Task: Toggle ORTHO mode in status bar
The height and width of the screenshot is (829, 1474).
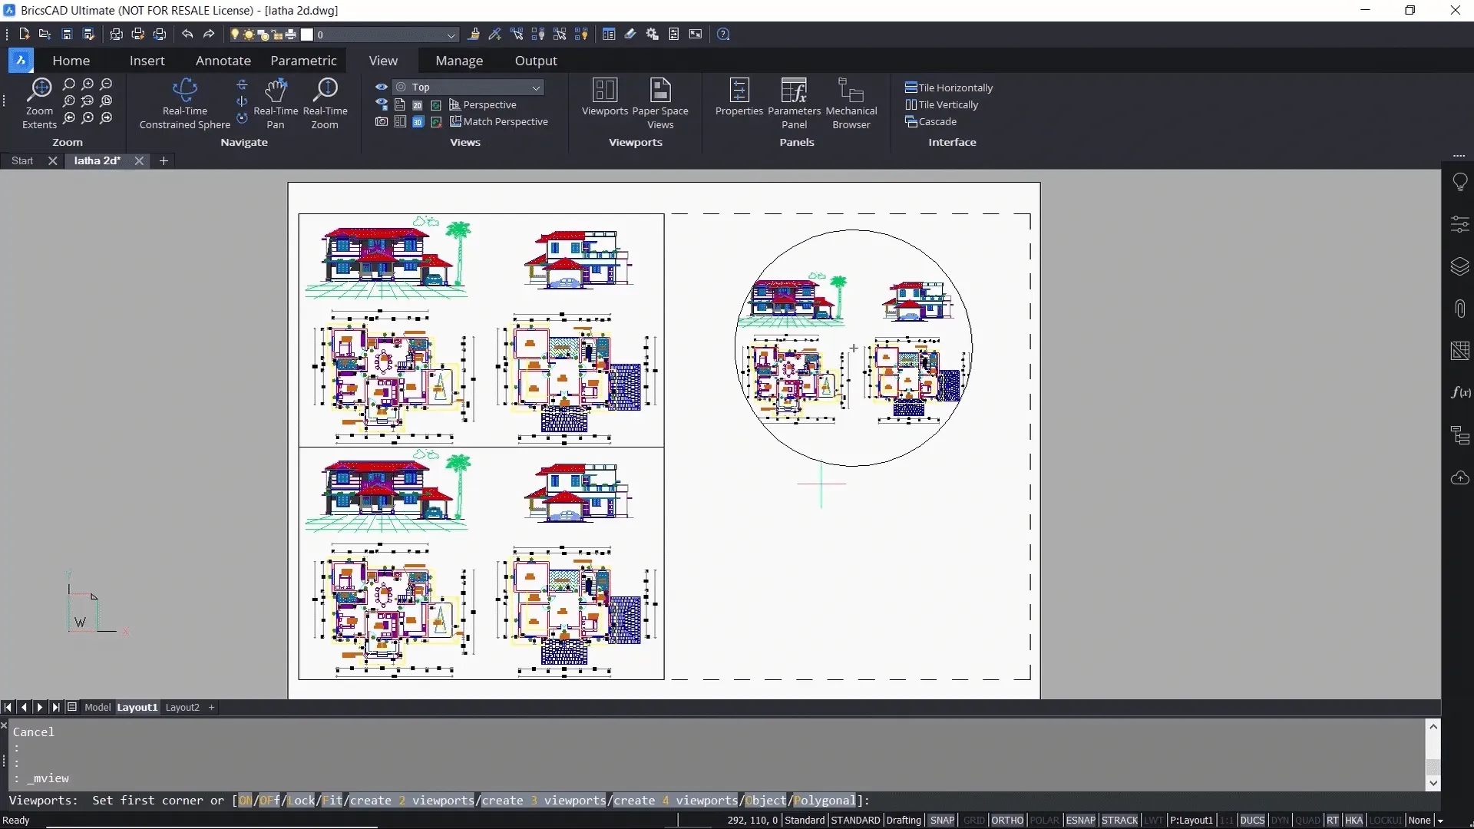Action: pos(1006,820)
